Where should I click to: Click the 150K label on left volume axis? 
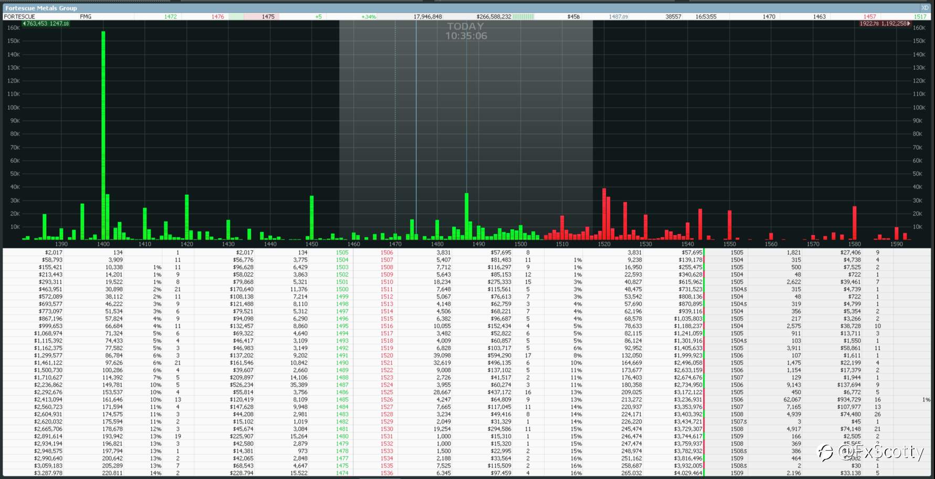14,41
